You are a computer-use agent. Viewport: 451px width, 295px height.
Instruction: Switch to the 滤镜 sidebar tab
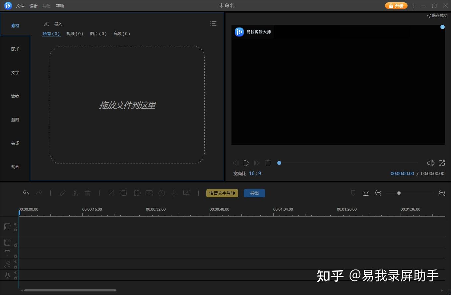(15, 96)
